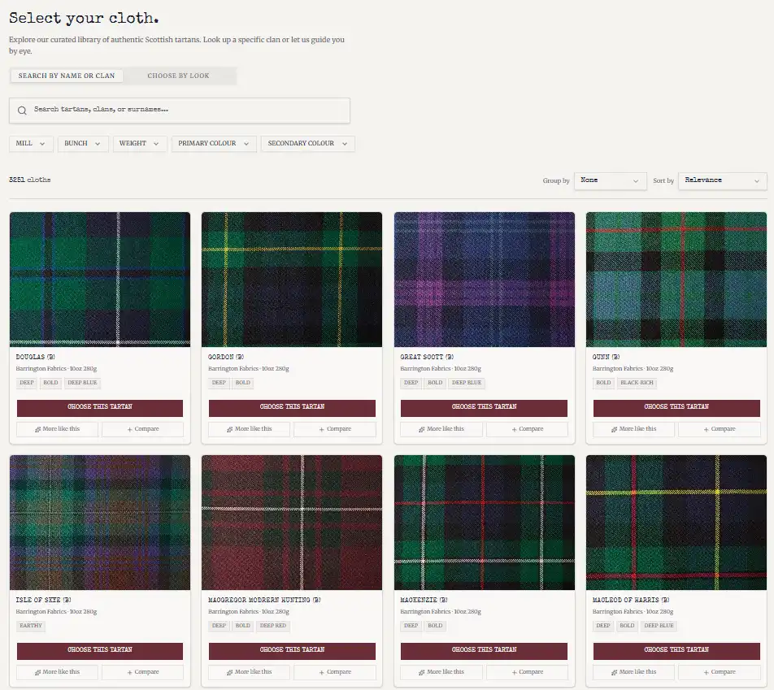Click the Black Rich tag on Gunn
The height and width of the screenshot is (690, 774).
point(637,383)
